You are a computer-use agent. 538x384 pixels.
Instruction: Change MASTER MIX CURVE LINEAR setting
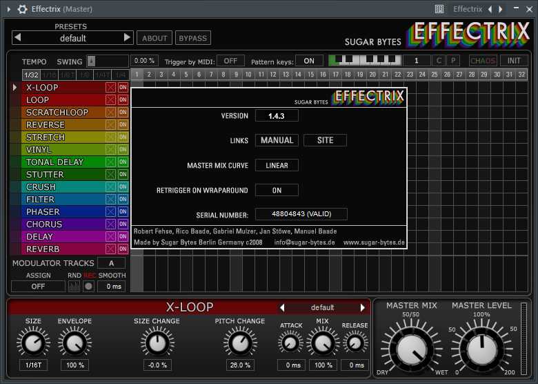pyautogui.click(x=277, y=165)
